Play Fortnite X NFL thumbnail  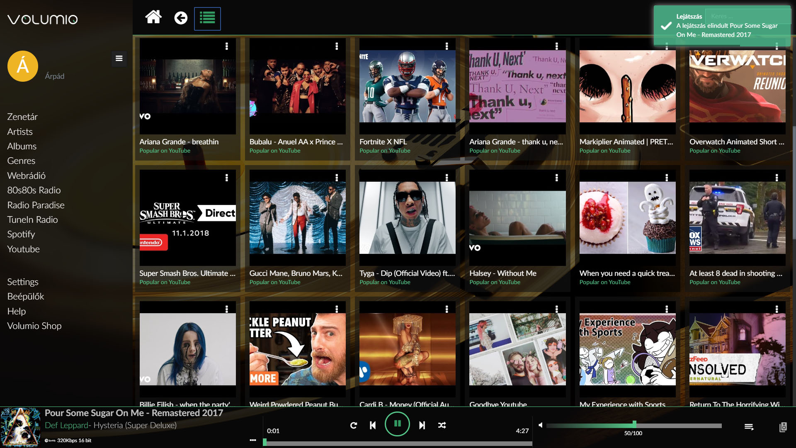click(408, 86)
